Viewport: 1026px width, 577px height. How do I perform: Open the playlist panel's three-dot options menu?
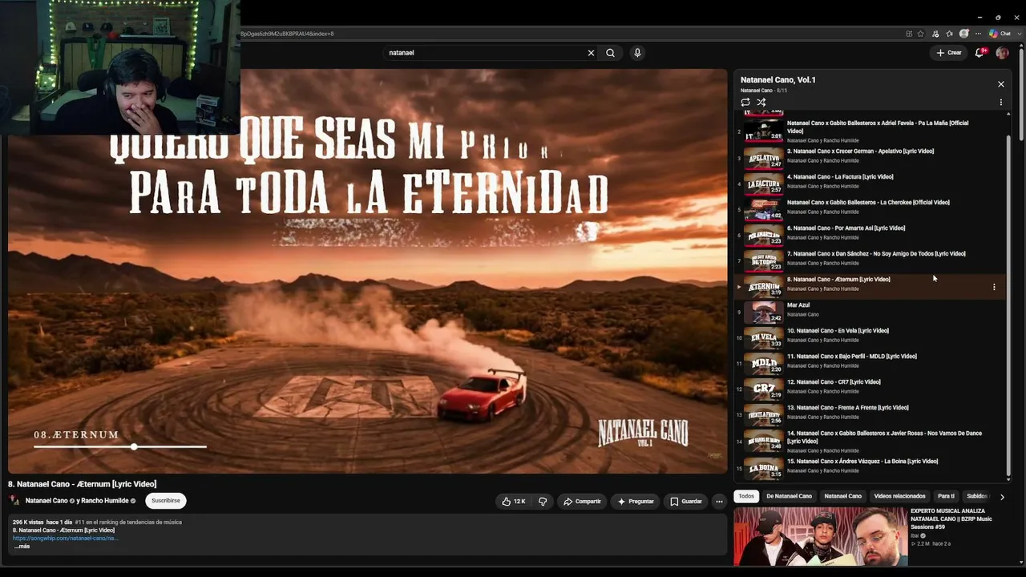click(1000, 103)
